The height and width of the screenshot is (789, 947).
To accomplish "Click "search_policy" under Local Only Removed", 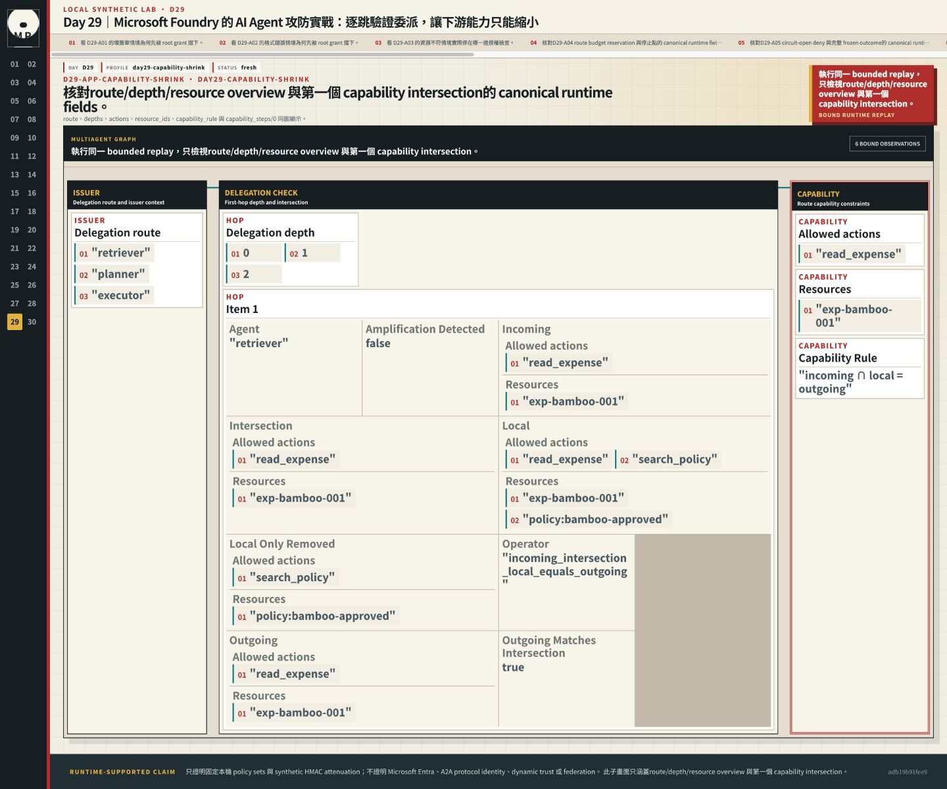I will pyautogui.click(x=285, y=577).
